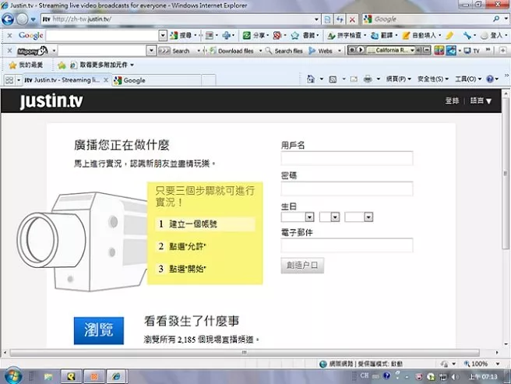Click the blue 瀏覽 browse button
511x384 pixels.
point(99,330)
